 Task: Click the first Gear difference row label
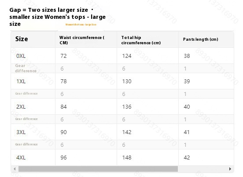(x=26, y=68)
